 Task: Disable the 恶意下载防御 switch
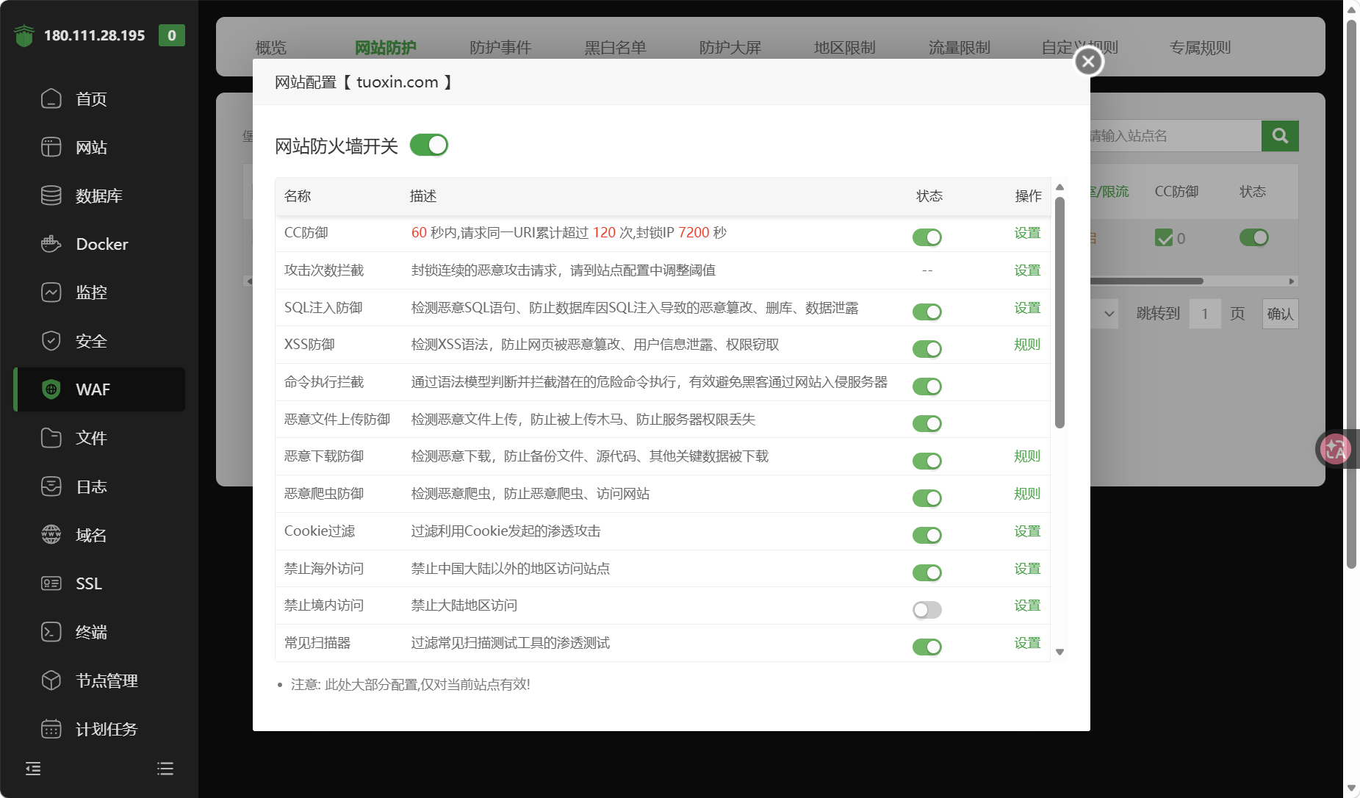[927, 461]
